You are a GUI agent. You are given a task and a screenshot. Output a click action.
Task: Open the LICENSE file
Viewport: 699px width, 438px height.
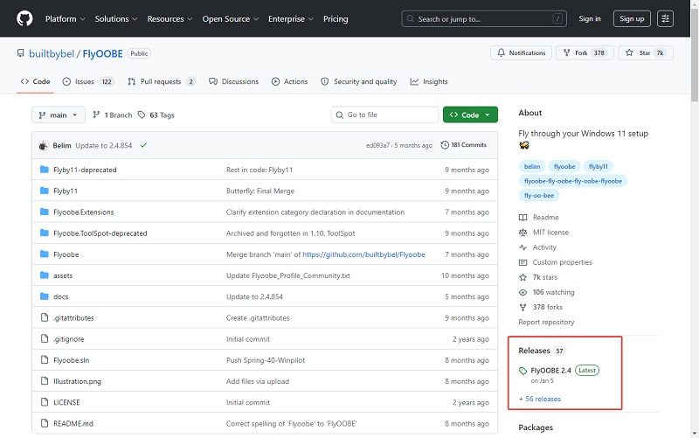tap(66, 402)
